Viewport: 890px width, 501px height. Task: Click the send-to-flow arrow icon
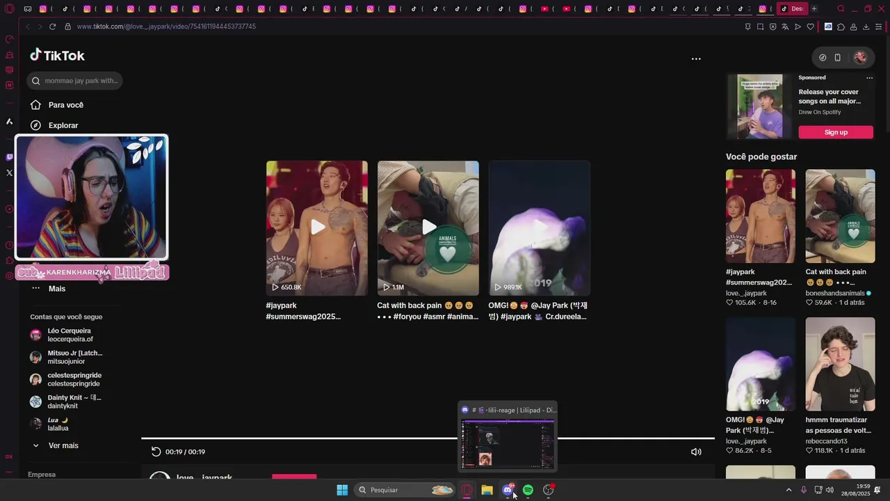pos(798,26)
